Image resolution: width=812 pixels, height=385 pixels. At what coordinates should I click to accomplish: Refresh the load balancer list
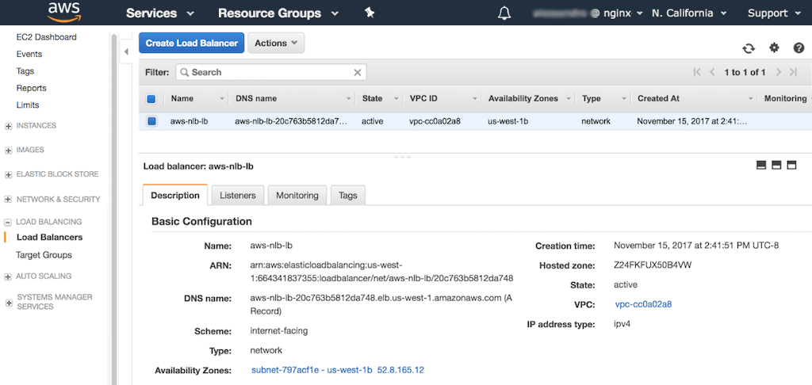tap(748, 49)
